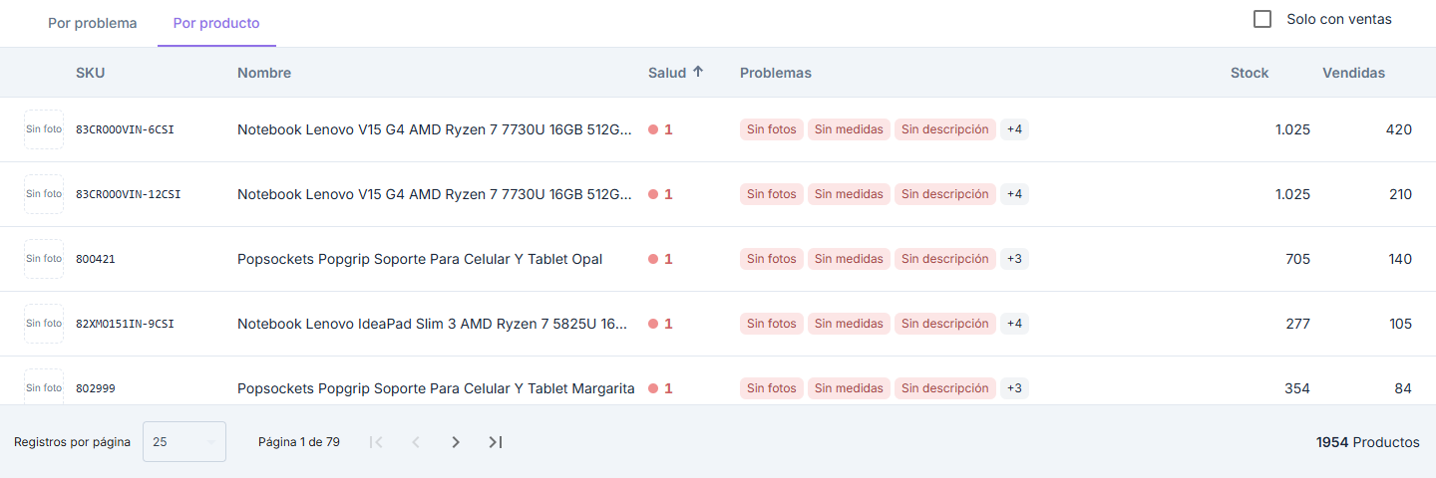Screen dimensions: 1436x478
Task: Click the Problemas column header
Action: point(776,73)
